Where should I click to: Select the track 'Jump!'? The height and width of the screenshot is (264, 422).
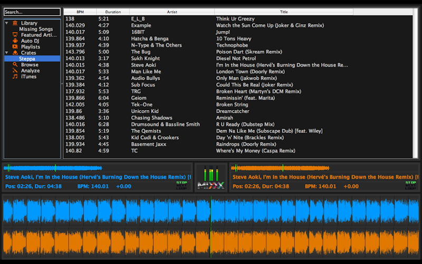point(223,32)
